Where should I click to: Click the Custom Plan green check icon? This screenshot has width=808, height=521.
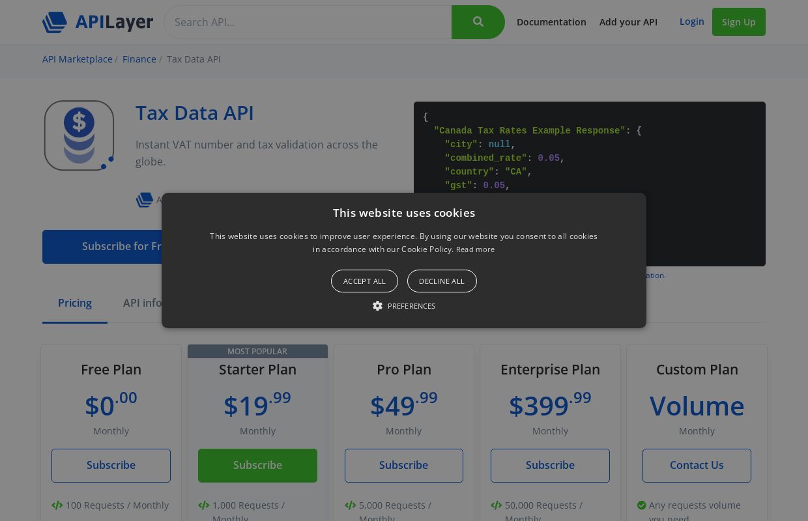coord(642,505)
